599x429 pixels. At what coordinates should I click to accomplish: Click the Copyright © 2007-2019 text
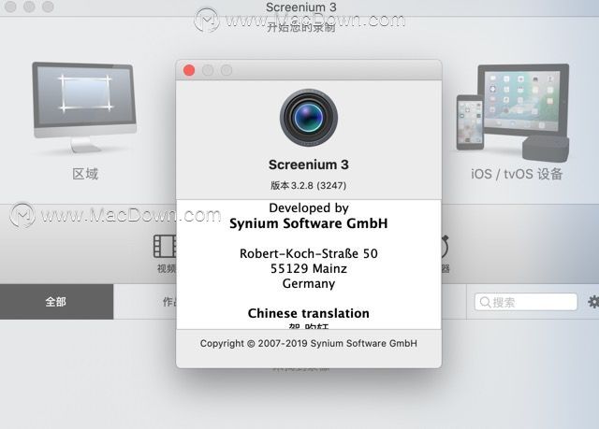tap(309, 343)
